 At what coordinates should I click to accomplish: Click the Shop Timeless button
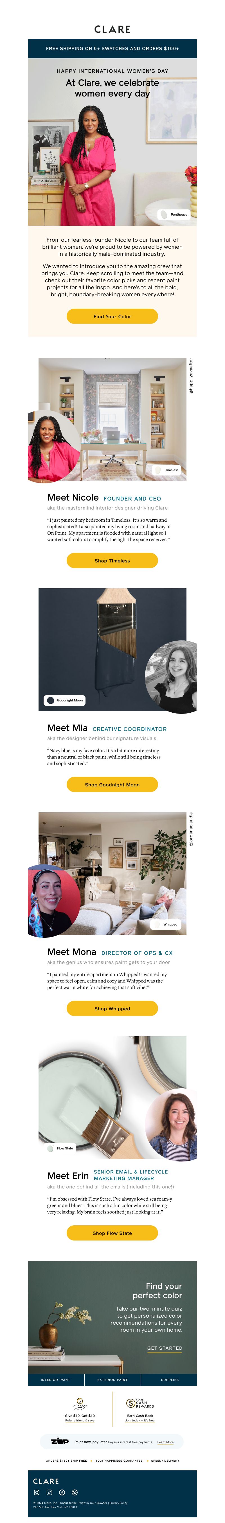click(112, 560)
